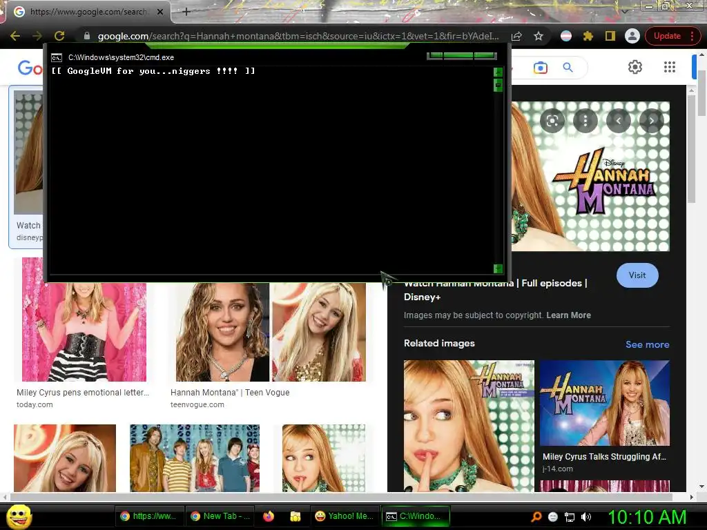Open the today.com Miley Cyrus image result
Image resolution: width=707 pixels, height=530 pixels.
click(x=84, y=332)
